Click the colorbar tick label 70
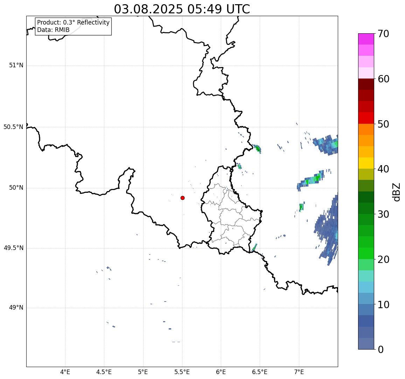Viewport: 405px width, 379px height. 383,34
